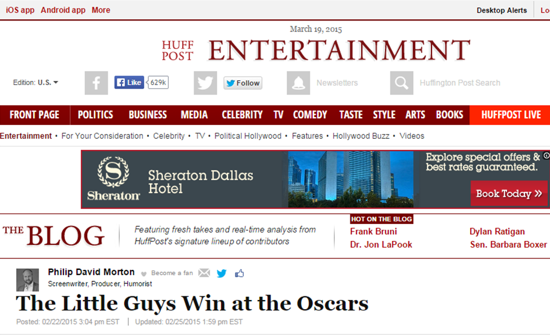Open the FRONT PAGE section
The image size is (550, 335).
pyautogui.click(x=34, y=115)
